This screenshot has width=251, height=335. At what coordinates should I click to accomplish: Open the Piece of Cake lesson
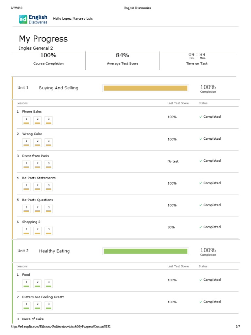click(x=33, y=319)
